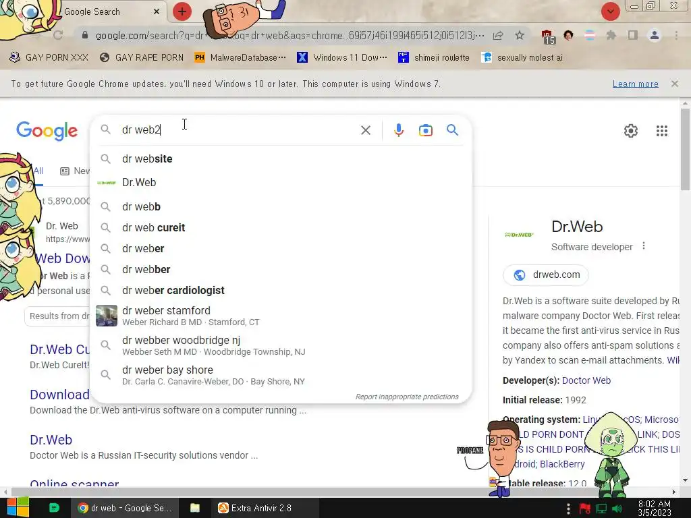Open more options beside Software developer
Screen dimensions: 691x518
643,246
